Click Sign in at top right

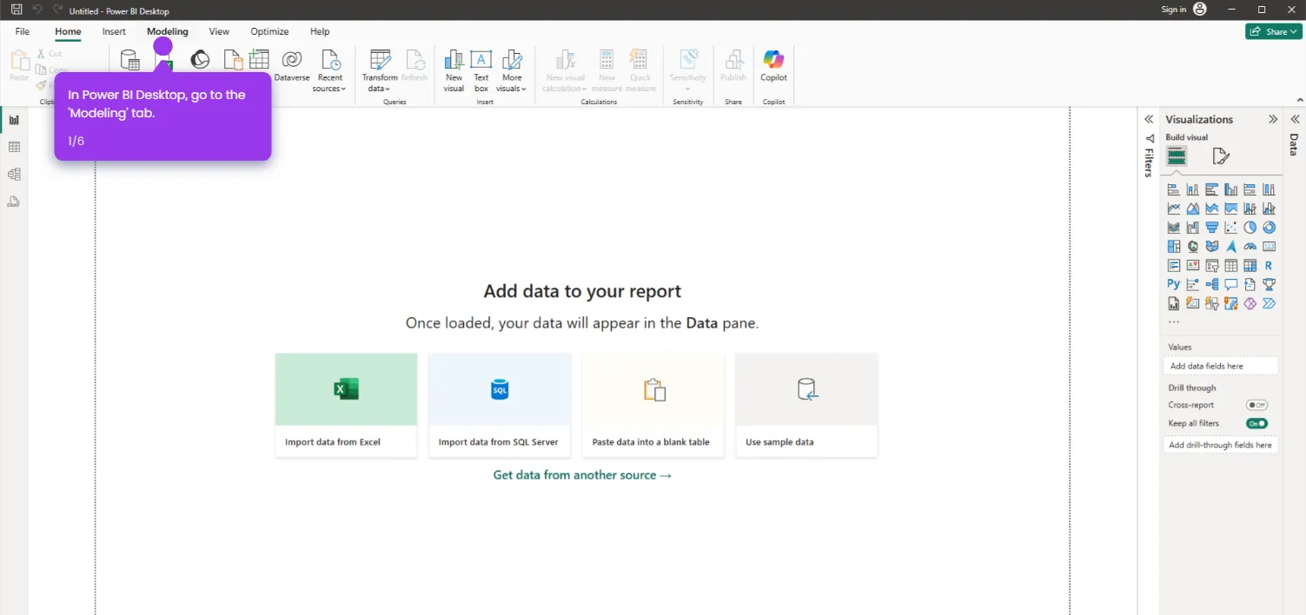(x=1174, y=10)
